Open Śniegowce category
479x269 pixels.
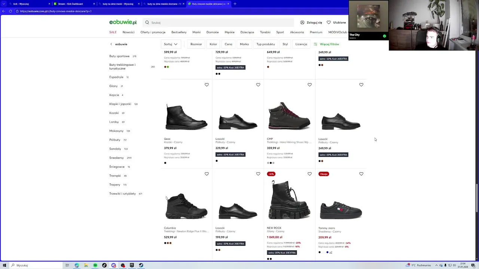pyautogui.click(x=117, y=167)
